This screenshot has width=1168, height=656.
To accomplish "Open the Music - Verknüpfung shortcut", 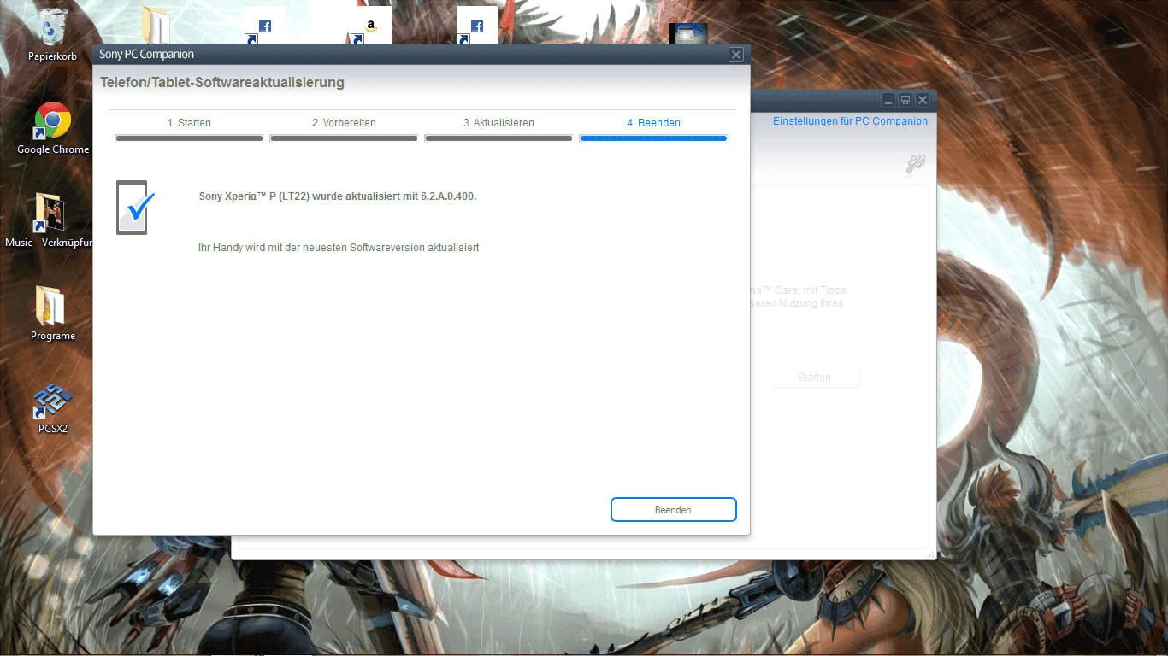I will [x=50, y=221].
